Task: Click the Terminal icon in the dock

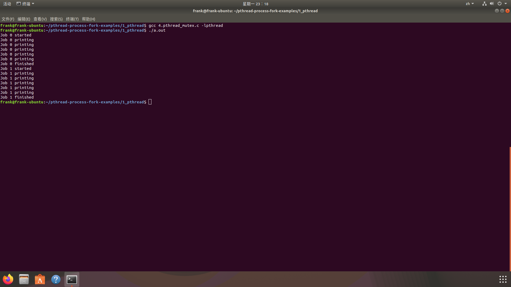Action: tap(72, 279)
